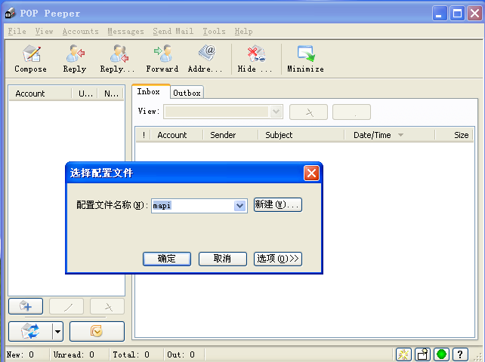Expand options with 选项 button

(x=277, y=259)
